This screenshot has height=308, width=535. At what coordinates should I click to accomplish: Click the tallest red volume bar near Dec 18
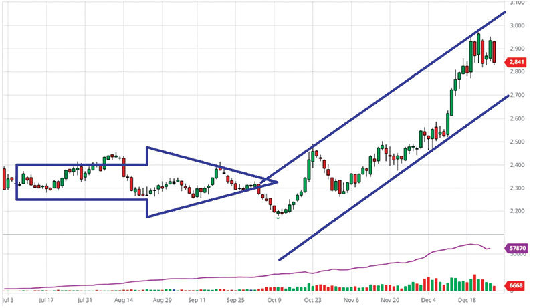click(475, 283)
